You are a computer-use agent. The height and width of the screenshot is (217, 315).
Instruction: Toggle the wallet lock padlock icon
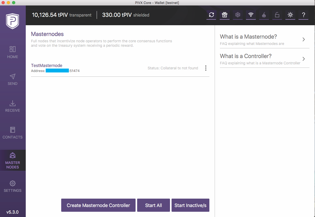coord(277,15)
